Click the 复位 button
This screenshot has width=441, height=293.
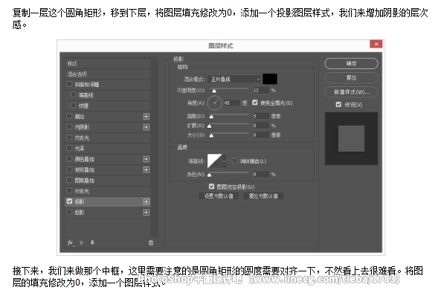tap(351, 77)
